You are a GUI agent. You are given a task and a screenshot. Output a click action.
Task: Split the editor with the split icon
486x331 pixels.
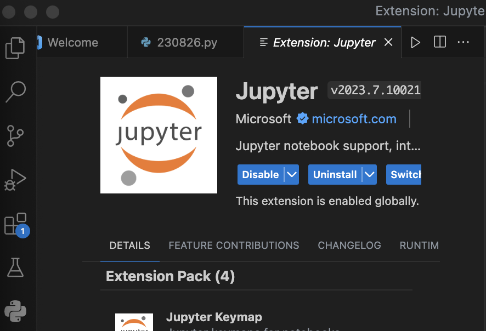440,42
